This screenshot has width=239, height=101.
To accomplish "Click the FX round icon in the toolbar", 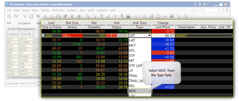I will [79, 16].
